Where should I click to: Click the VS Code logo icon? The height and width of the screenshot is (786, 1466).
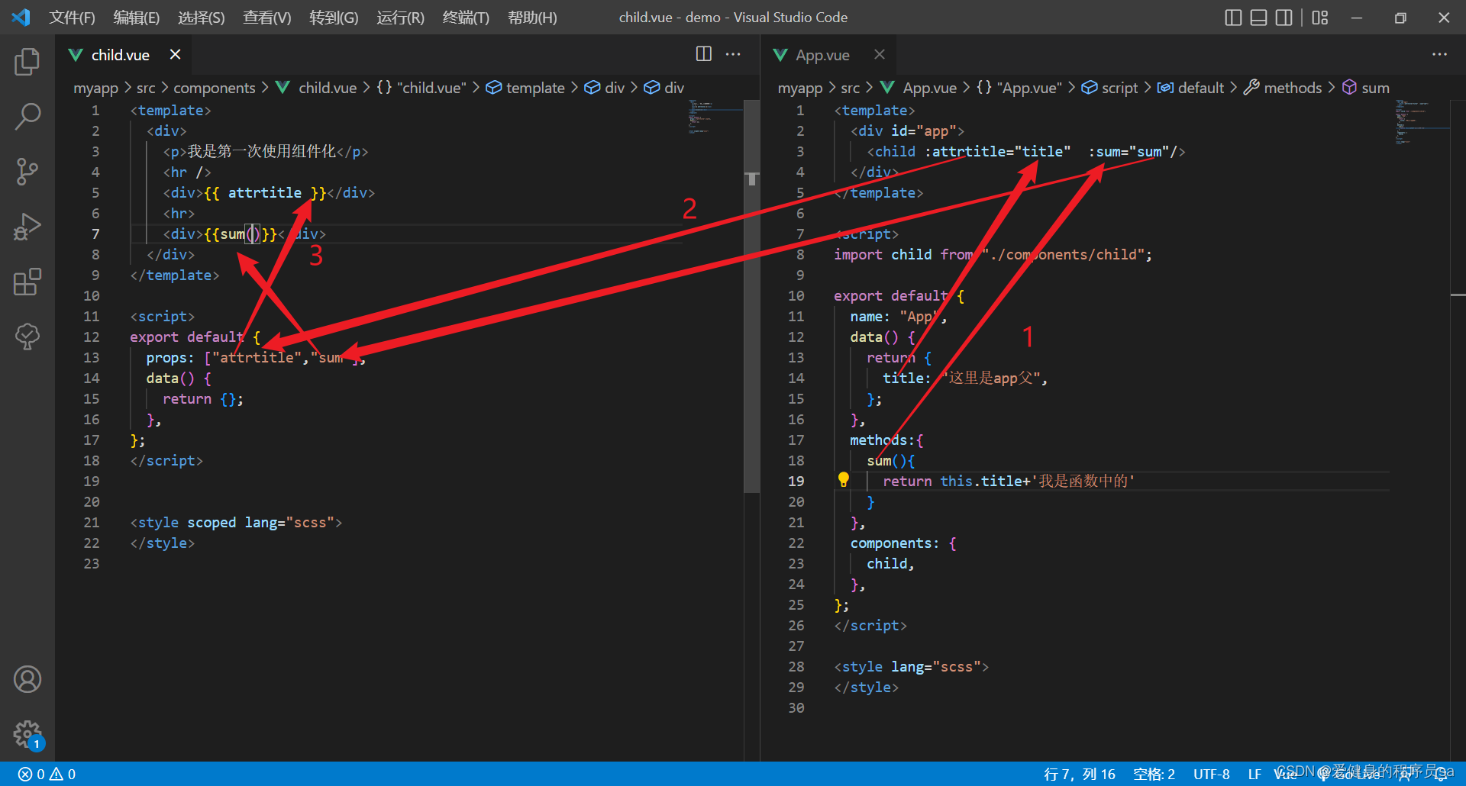pyautogui.click(x=21, y=17)
